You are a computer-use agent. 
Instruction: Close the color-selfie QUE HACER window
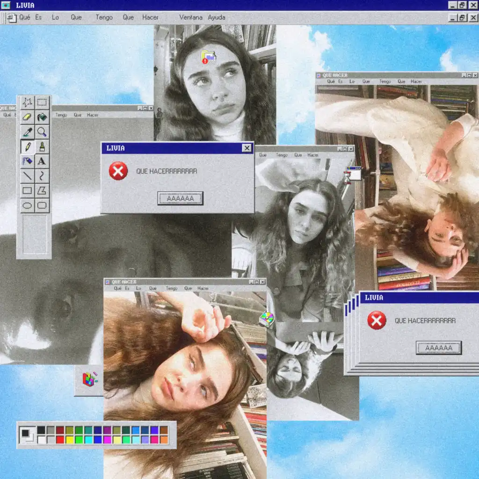(262, 282)
